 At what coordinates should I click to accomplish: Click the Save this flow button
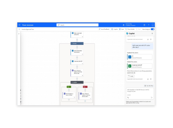[x=148, y=86]
